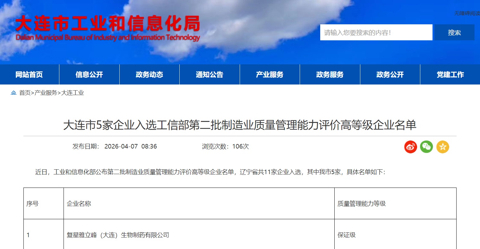Click the 首页 breadcrumb link
The height and width of the screenshot is (249, 480).
(25, 93)
